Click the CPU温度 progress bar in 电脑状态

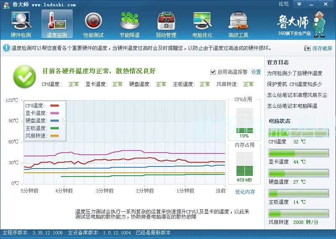point(299,133)
